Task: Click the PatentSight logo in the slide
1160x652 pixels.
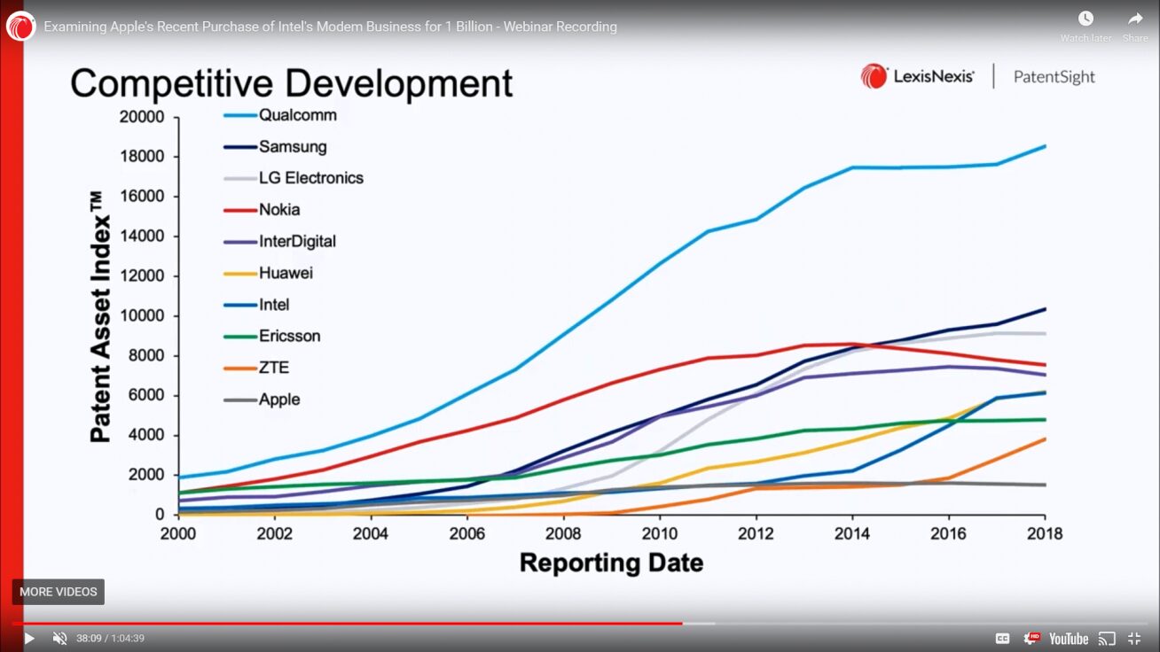Action: click(1054, 77)
